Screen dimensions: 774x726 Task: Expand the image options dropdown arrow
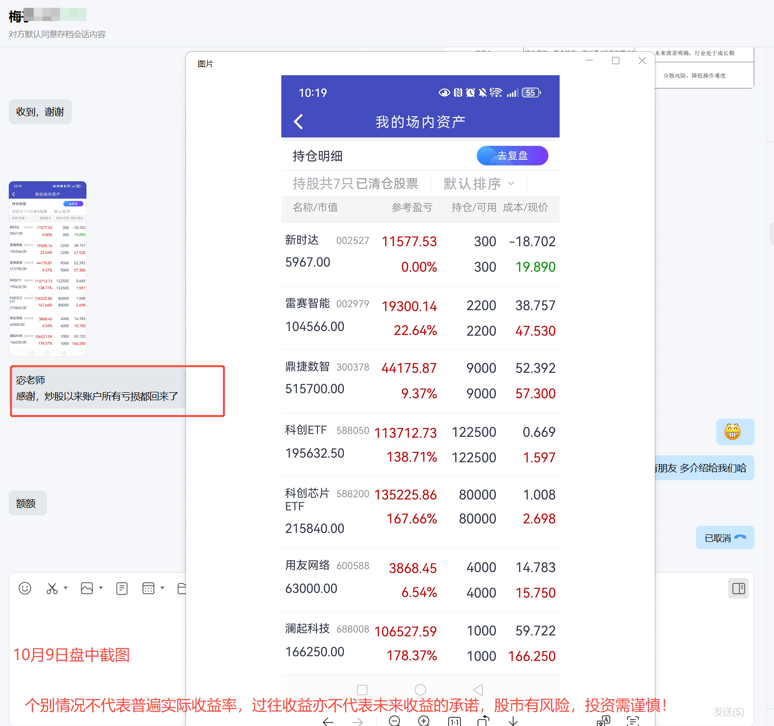coord(101,588)
